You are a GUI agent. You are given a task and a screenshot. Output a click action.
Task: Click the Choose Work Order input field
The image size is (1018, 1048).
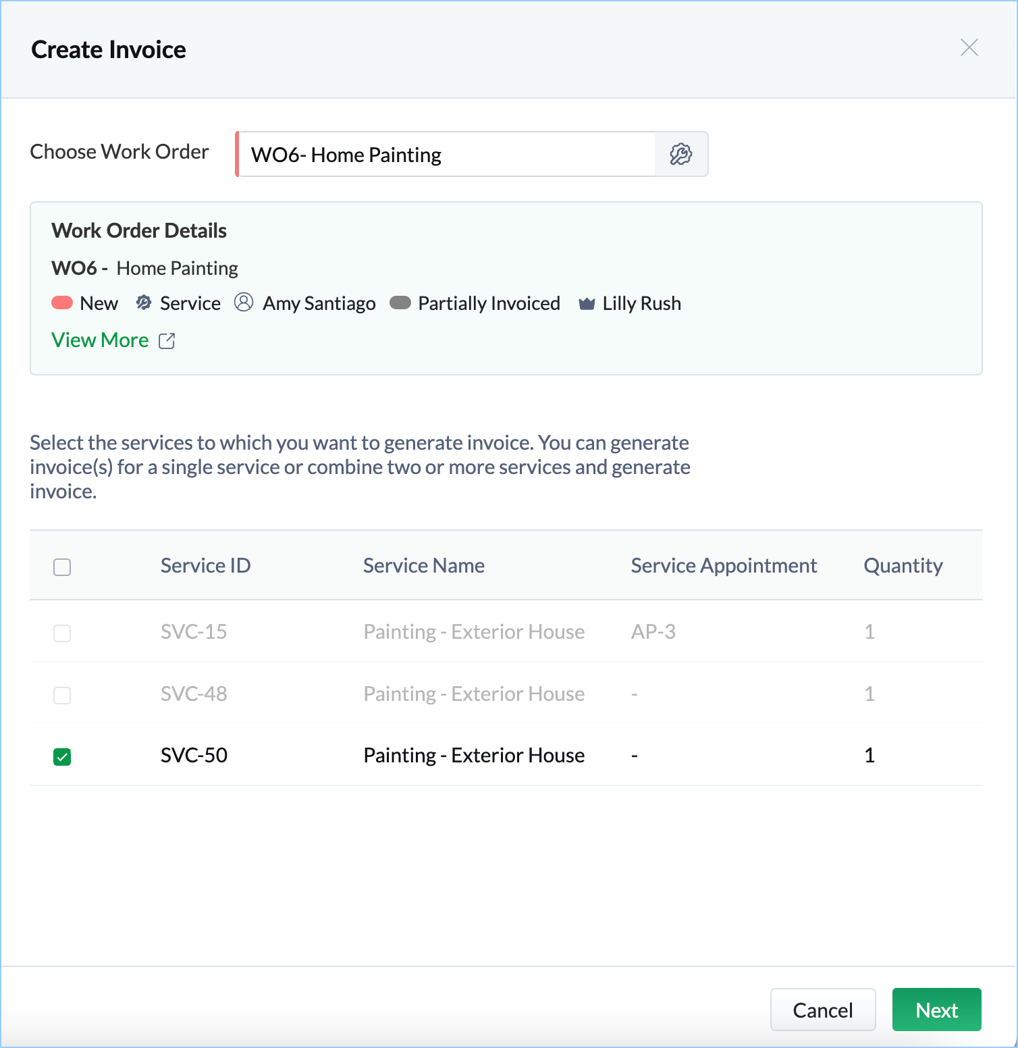446,155
